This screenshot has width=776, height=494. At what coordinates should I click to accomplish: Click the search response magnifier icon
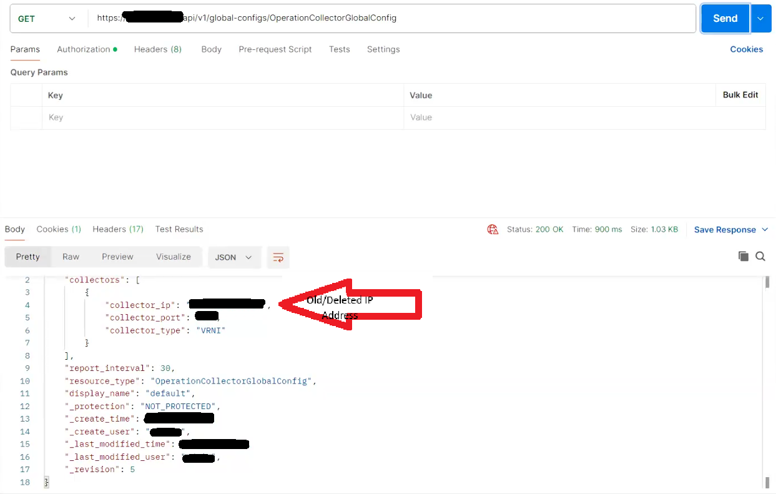click(x=760, y=256)
